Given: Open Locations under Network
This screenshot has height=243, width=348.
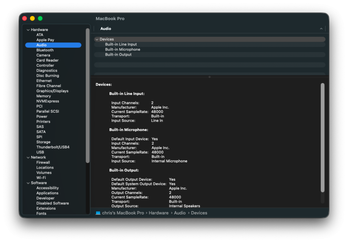Looking at the screenshot, I should tap(45, 168).
